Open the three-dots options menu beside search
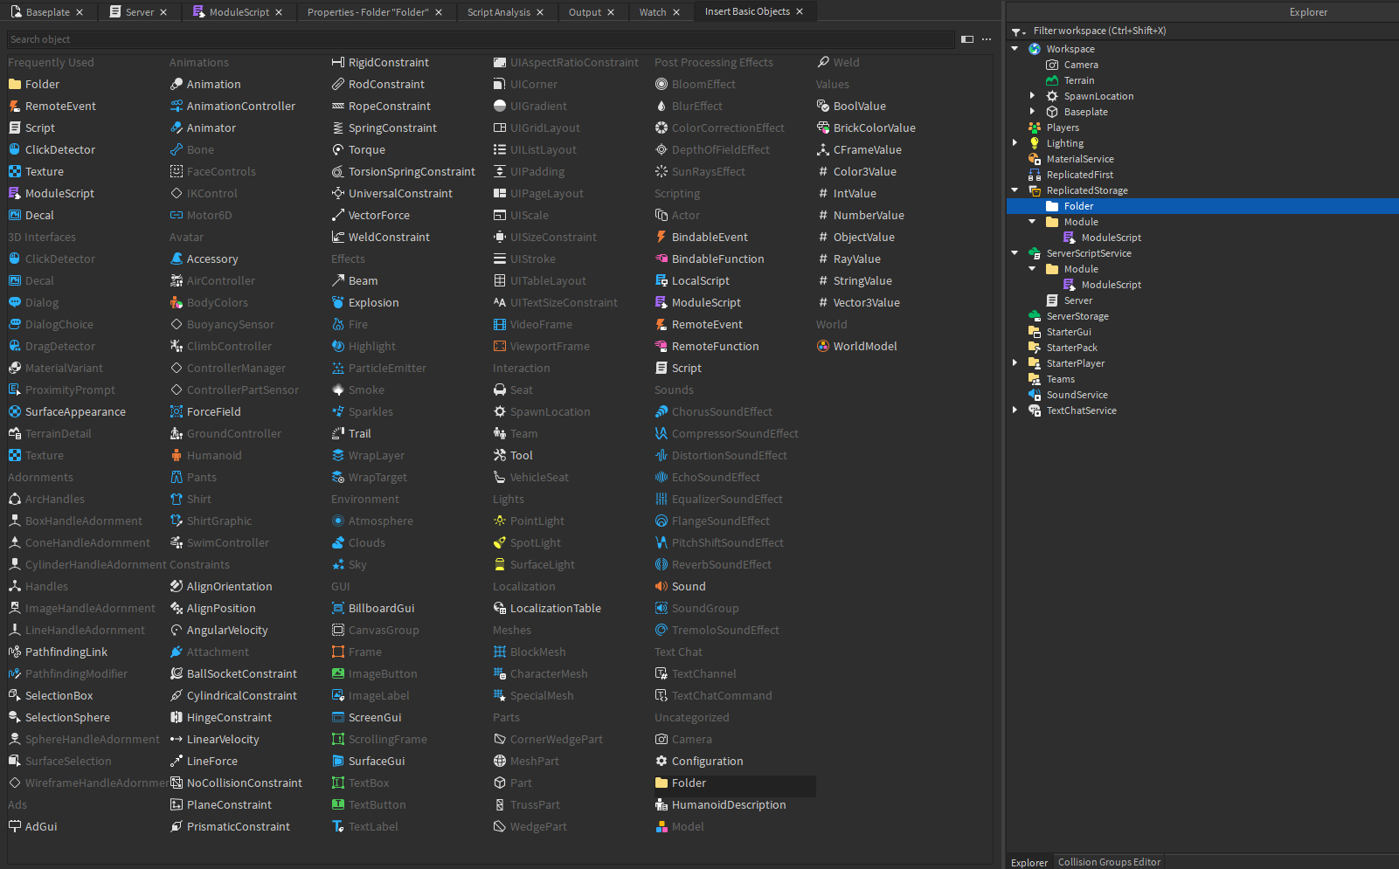 [x=987, y=39]
